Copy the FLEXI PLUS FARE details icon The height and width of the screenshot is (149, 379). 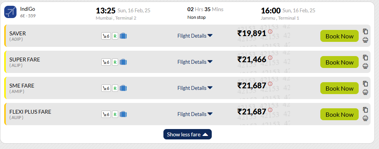[x=365, y=110]
